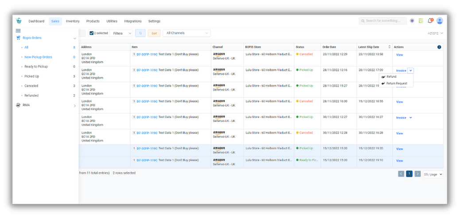Open the Filters dropdown

pos(121,33)
